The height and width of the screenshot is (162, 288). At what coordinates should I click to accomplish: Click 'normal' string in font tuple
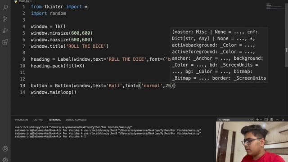(152, 86)
